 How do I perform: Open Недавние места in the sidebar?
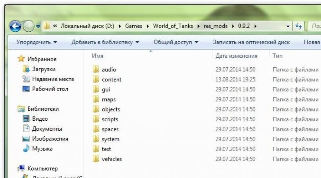tap(53, 79)
